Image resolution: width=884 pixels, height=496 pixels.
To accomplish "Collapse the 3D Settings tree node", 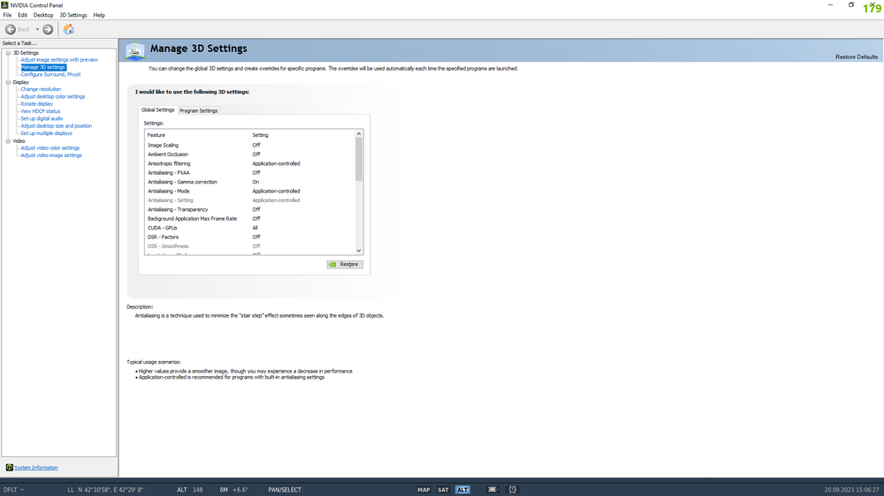I will point(9,53).
